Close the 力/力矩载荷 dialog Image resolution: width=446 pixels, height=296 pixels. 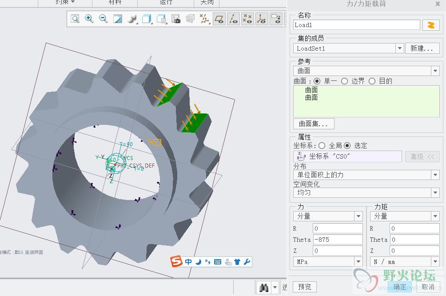438,4
